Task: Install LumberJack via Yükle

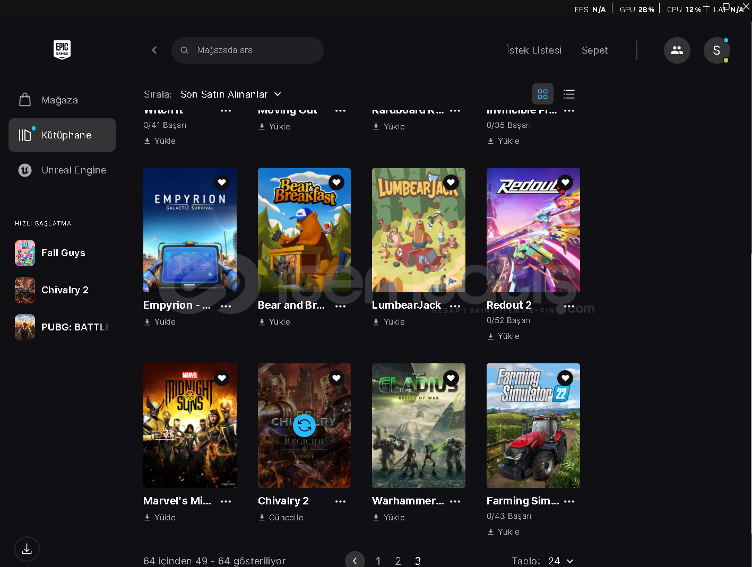Action: [x=389, y=322]
